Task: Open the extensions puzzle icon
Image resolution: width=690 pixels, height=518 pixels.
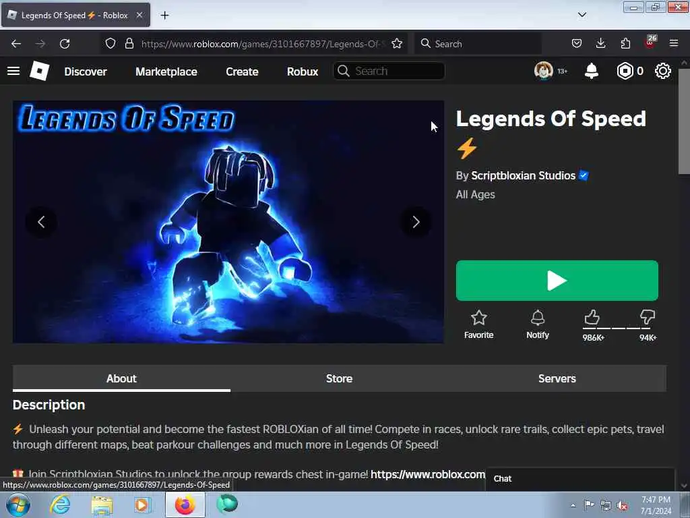Action: [625, 43]
